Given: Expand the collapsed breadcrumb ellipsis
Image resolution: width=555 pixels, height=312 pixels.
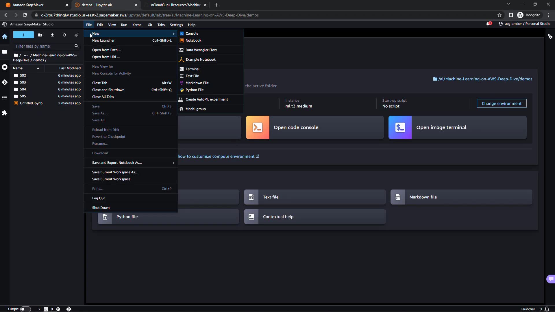Looking at the screenshot, I should click(26, 55).
